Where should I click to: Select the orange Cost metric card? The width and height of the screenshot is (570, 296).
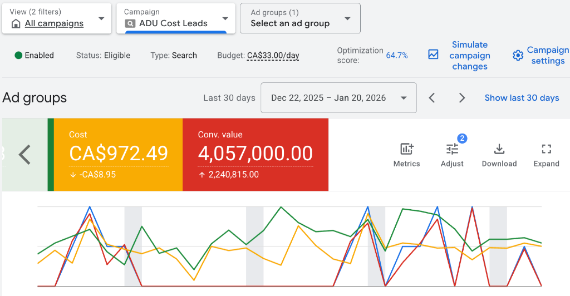pyautogui.click(x=118, y=154)
